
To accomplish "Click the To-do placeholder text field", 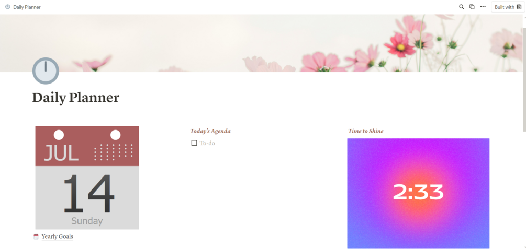I will click(207, 143).
